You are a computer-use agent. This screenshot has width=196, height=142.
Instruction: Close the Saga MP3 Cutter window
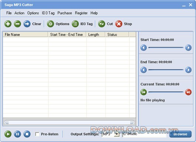click(x=190, y=5)
